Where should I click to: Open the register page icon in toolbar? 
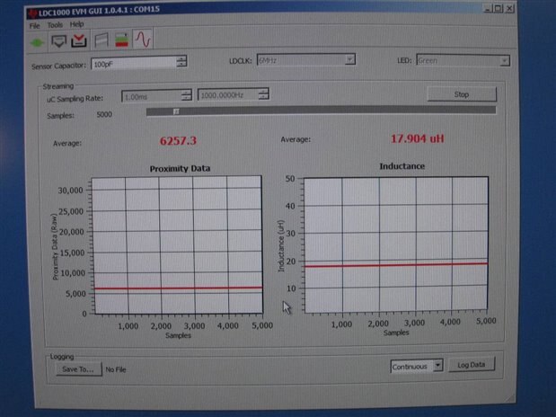(x=101, y=40)
